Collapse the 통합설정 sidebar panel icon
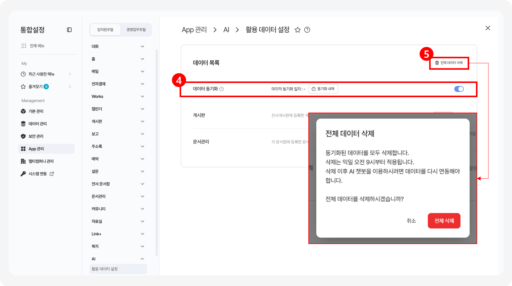 coord(69,30)
